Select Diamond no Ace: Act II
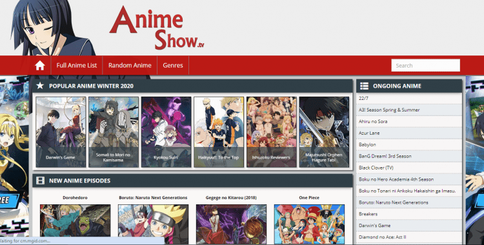Image resolution: width=484 pixels, height=245 pixels. pyautogui.click(x=409, y=237)
